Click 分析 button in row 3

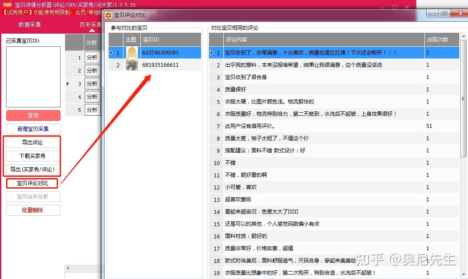92,84
